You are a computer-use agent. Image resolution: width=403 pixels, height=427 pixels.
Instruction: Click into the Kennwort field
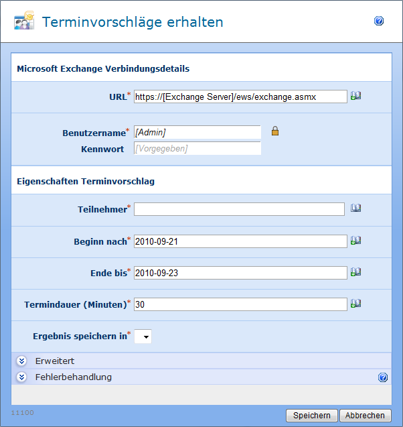(197, 149)
